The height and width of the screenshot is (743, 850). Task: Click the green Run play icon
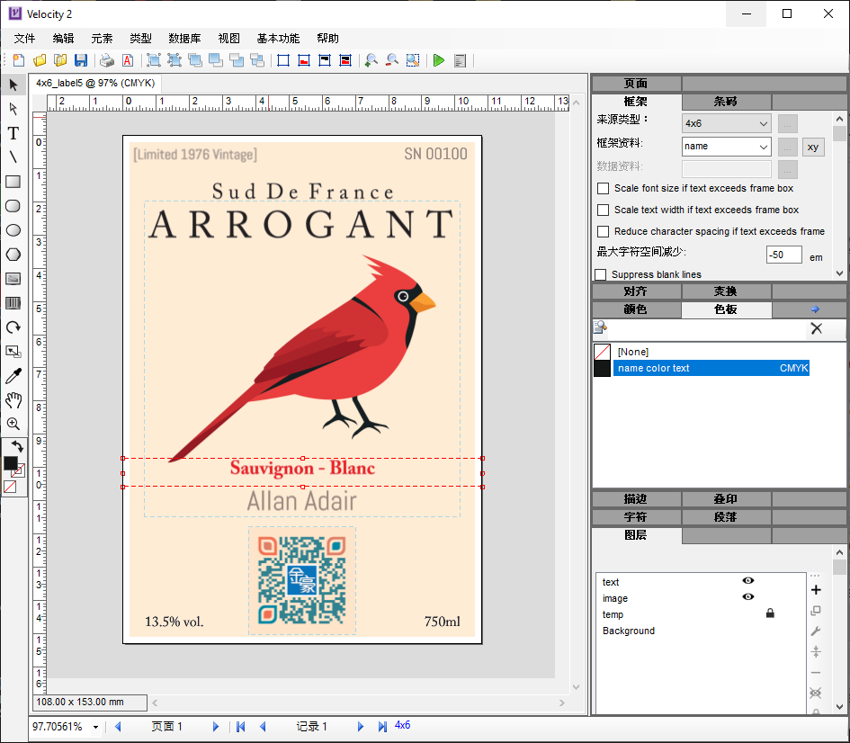pos(439,60)
